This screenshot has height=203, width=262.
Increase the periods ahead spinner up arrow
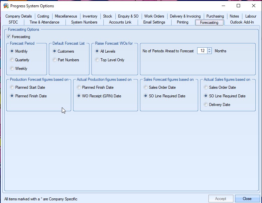[209, 50]
